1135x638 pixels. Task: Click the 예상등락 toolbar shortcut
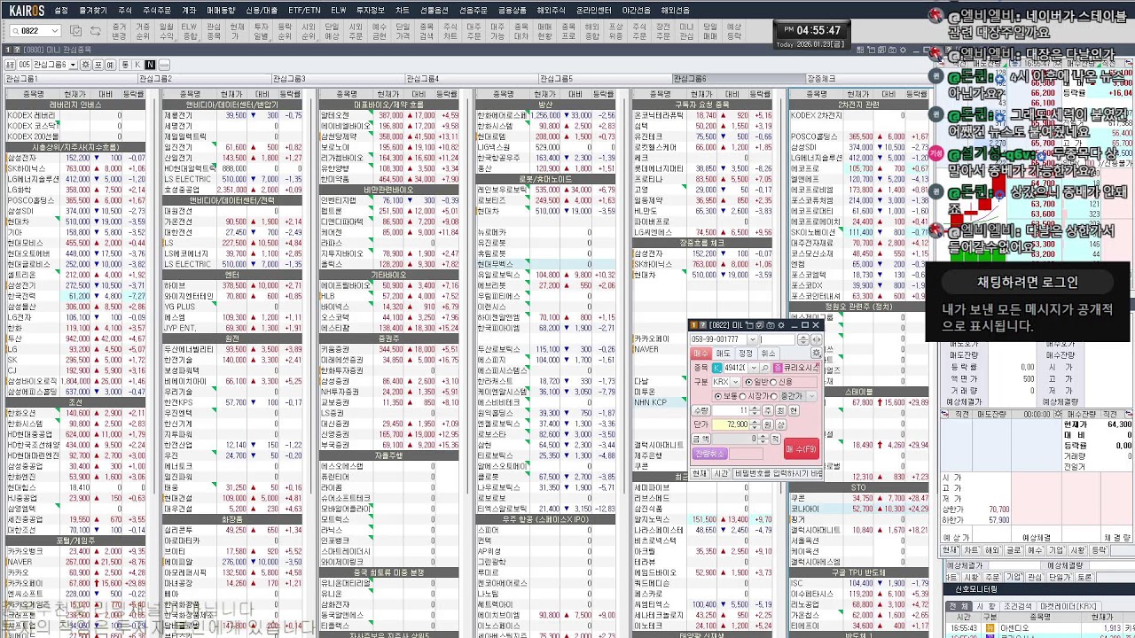coord(734,32)
